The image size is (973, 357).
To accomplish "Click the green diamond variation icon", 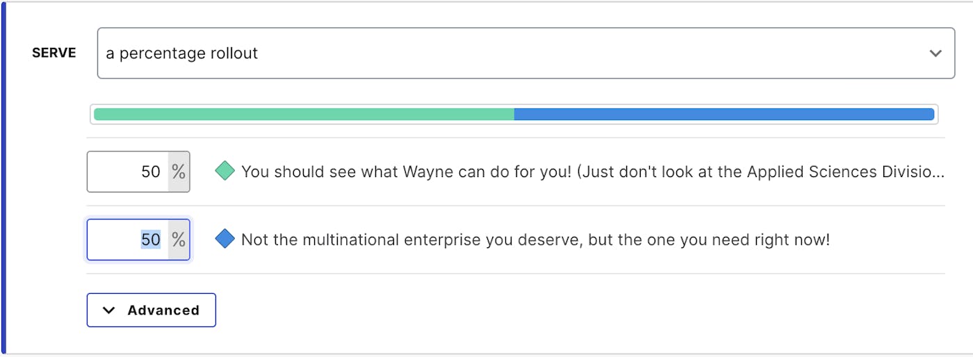I will coord(224,171).
